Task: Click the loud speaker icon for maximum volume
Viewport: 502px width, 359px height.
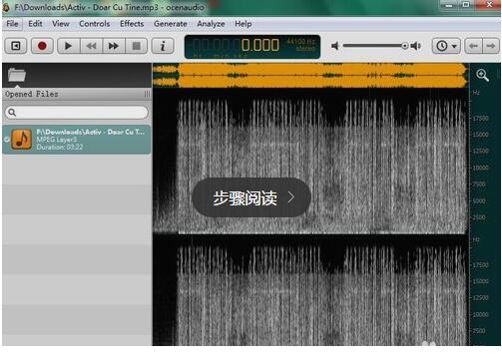Action: (x=416, y=46)
